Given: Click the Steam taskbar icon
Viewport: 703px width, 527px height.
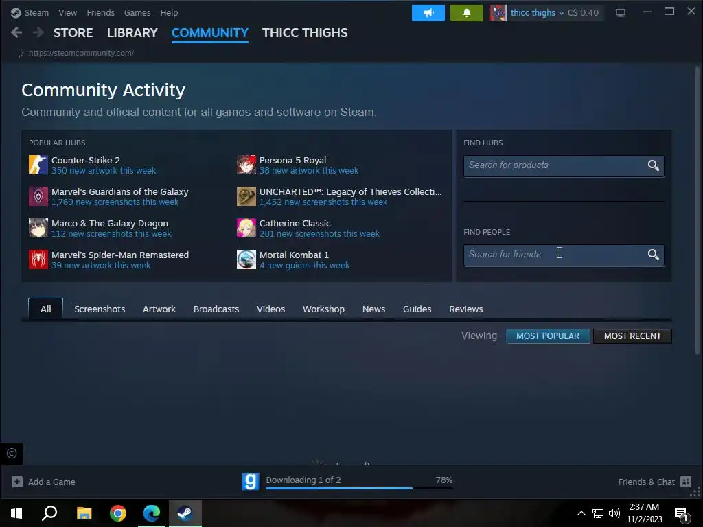Looking at the screenshot, I should pyautogui.click(x=185, y=513).
